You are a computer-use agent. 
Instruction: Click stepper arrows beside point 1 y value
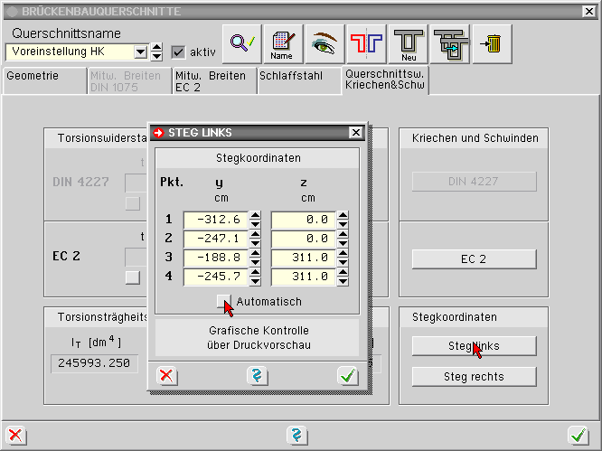point(256,220)
